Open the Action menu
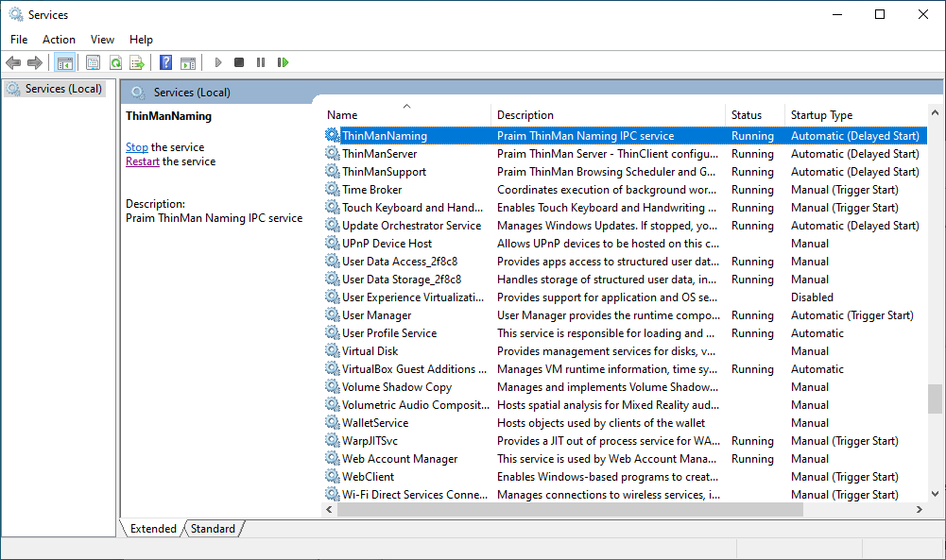 coord(59,39)
